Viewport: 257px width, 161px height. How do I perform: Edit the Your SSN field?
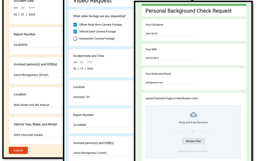pos(170,58)
